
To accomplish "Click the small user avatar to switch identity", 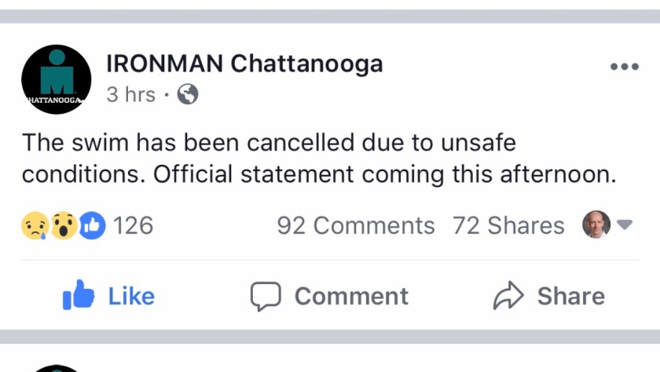I will point(596,225).
